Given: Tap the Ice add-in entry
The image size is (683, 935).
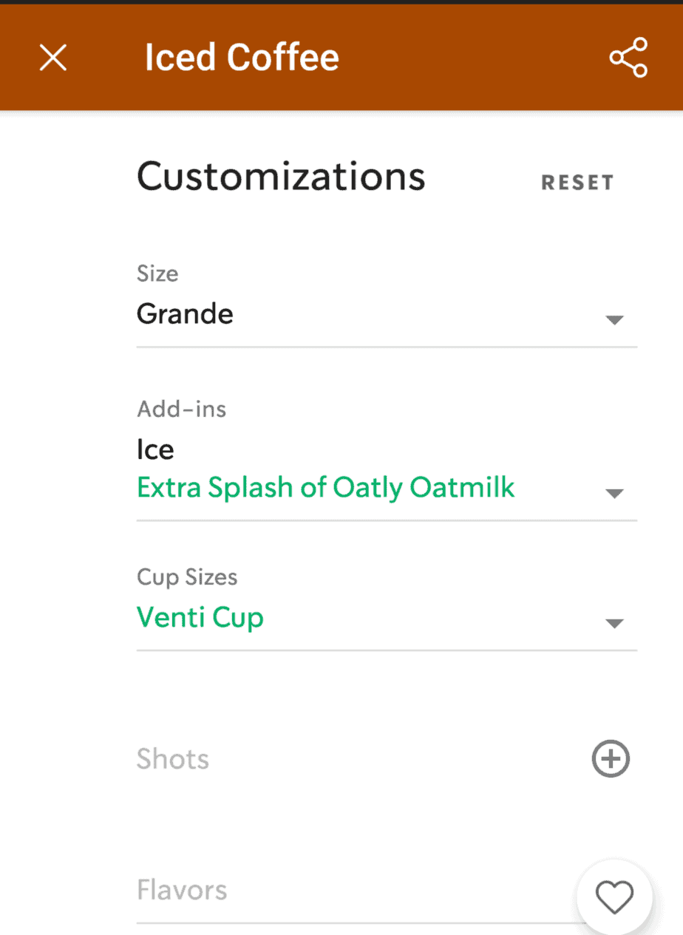Looking at the screenshot, I should 155,449.
